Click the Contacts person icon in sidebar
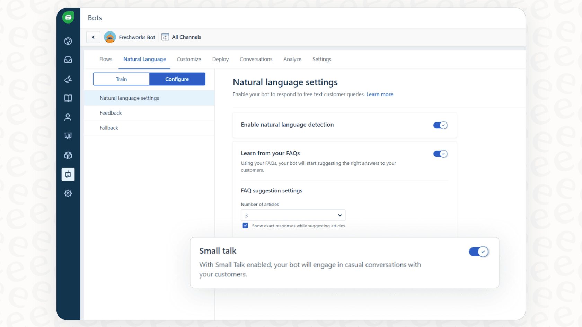This screenshot has width=582, height=327. pyautogui.click(x=68, y=117)
